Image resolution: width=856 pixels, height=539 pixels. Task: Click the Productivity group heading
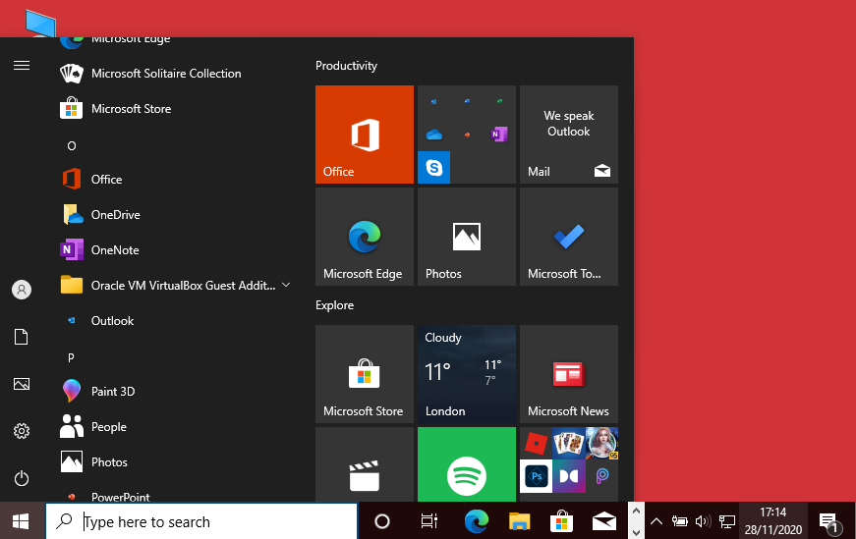coord(346,66)
